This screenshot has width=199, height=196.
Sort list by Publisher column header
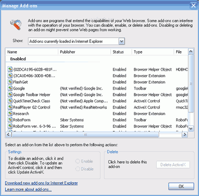click(84, 52)
